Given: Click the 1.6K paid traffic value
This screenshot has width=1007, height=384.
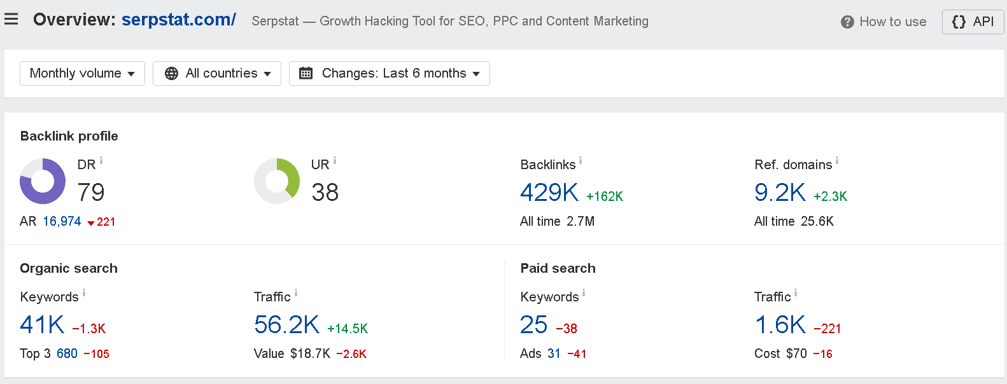Looking at the screenshot, I should click(780, 324).
